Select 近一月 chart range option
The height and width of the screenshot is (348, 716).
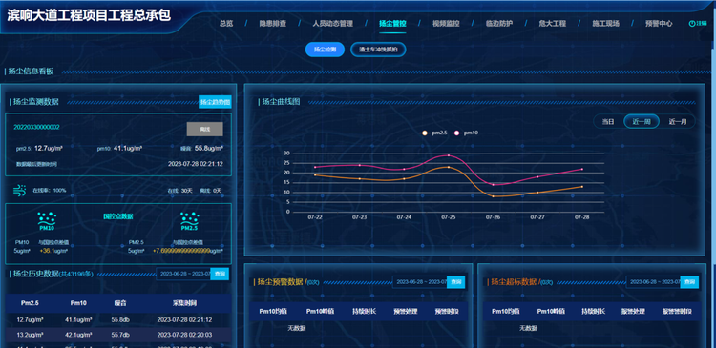tap(678, 122)
